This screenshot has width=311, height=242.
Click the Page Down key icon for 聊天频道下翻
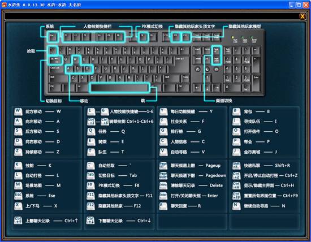(x=163, y=175)
